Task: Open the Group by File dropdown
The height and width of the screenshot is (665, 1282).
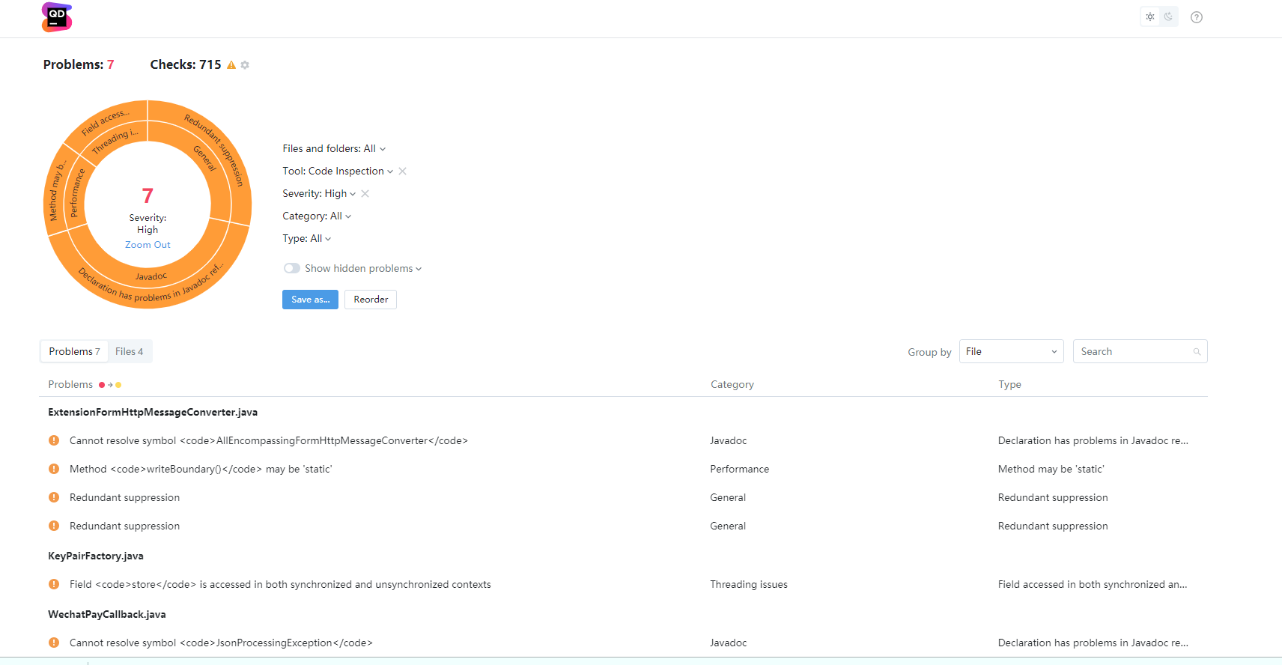Action: (1011, 351)
